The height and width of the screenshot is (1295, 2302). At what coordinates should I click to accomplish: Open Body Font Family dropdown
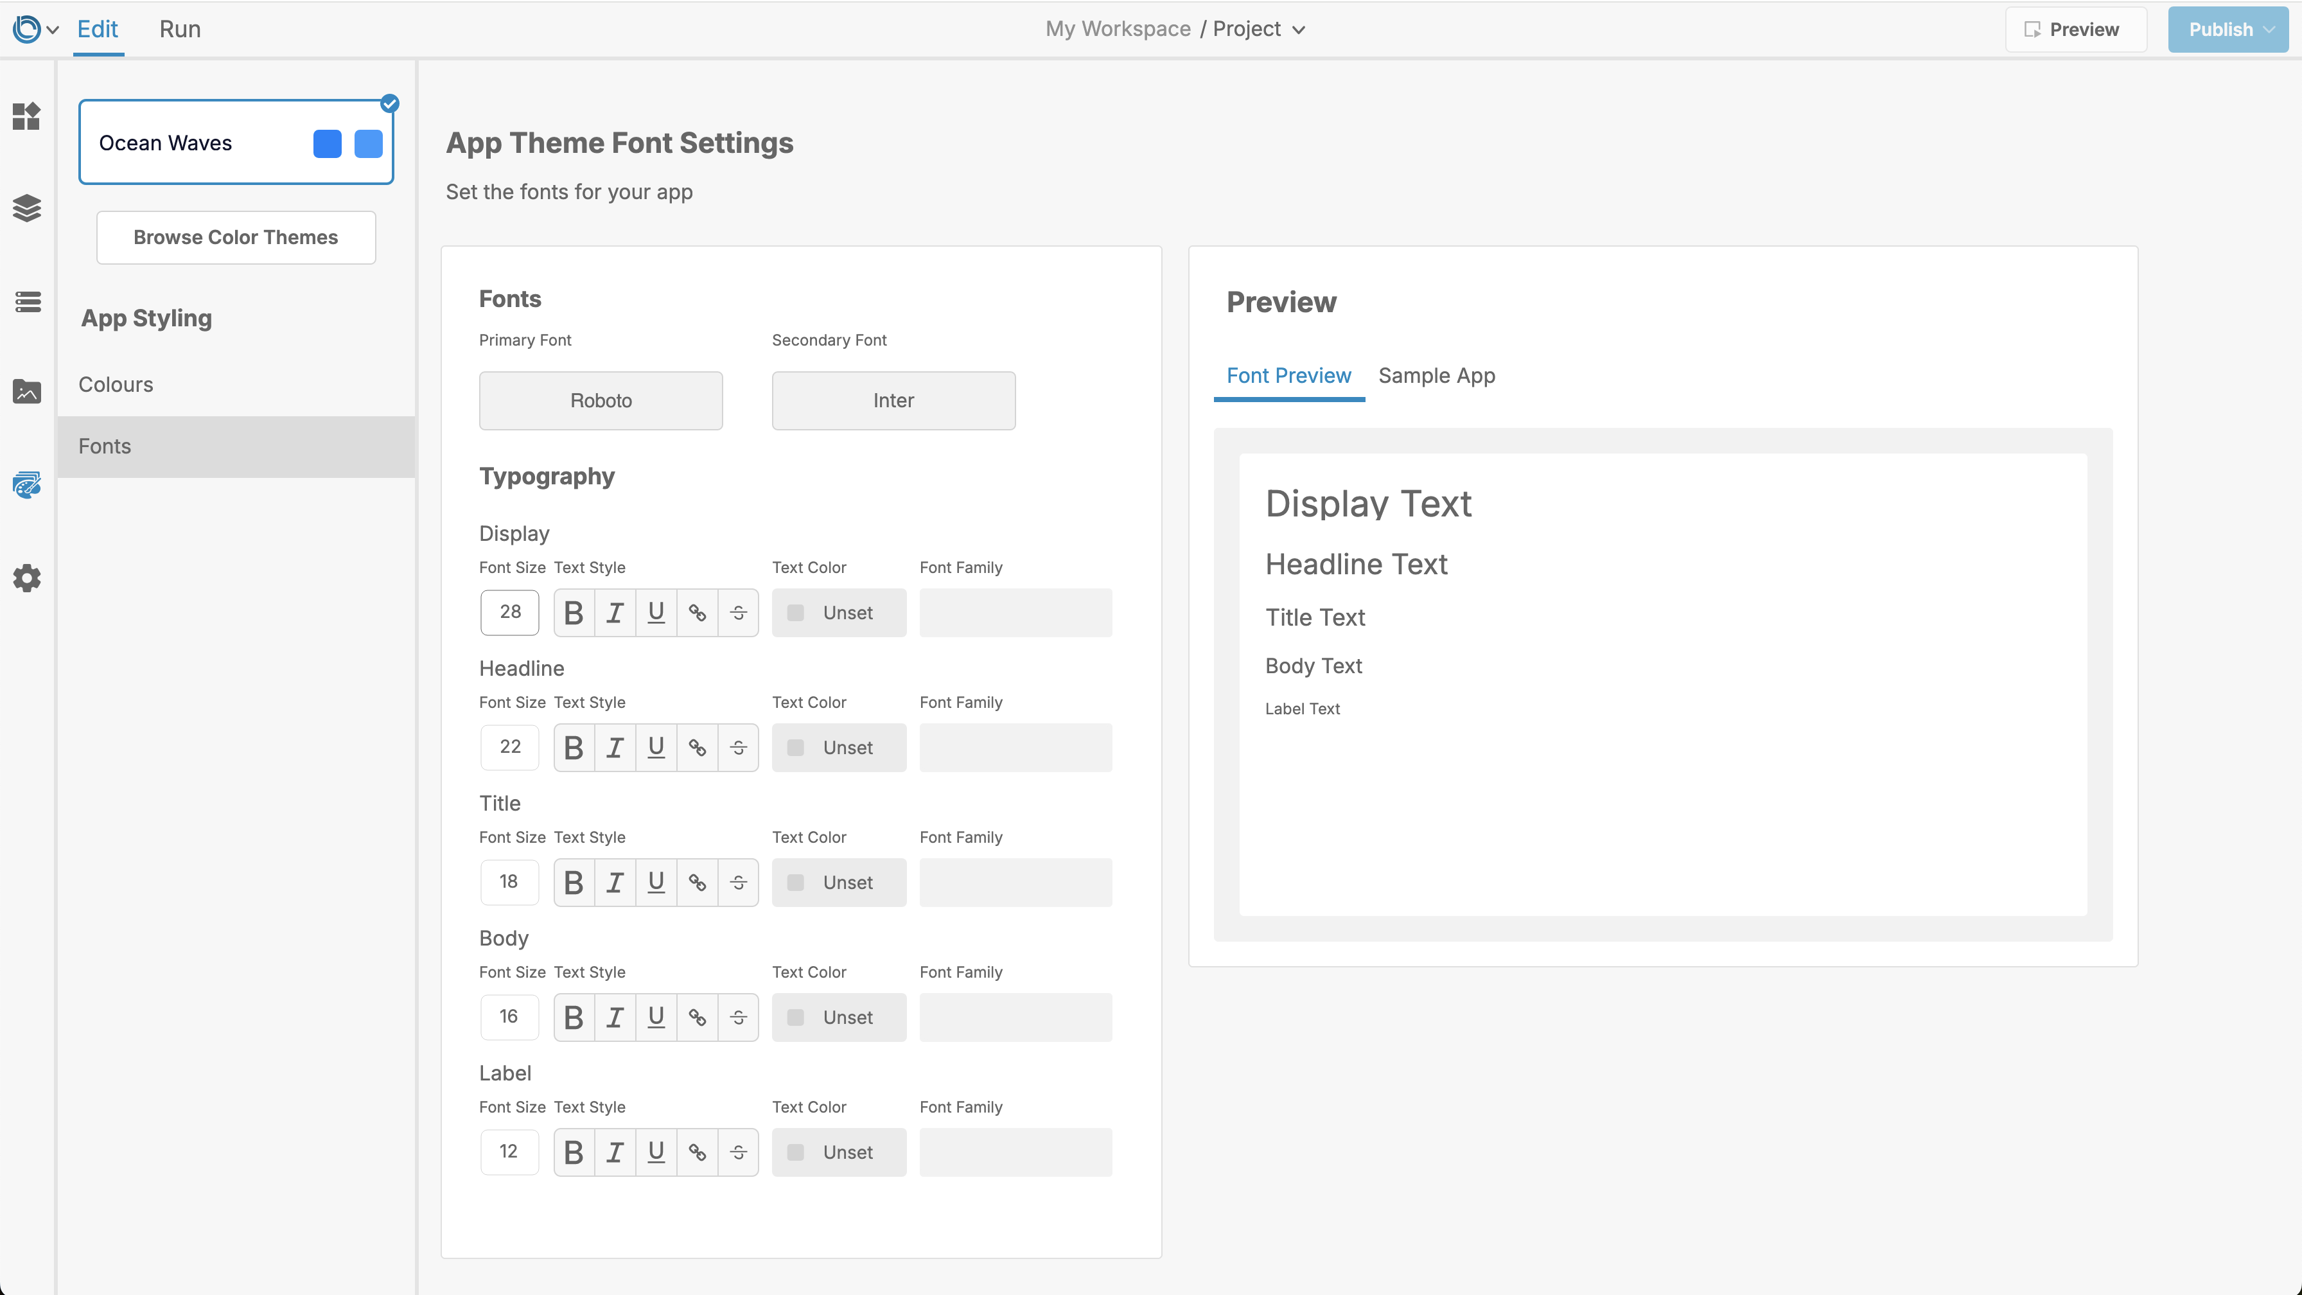1016,1018
